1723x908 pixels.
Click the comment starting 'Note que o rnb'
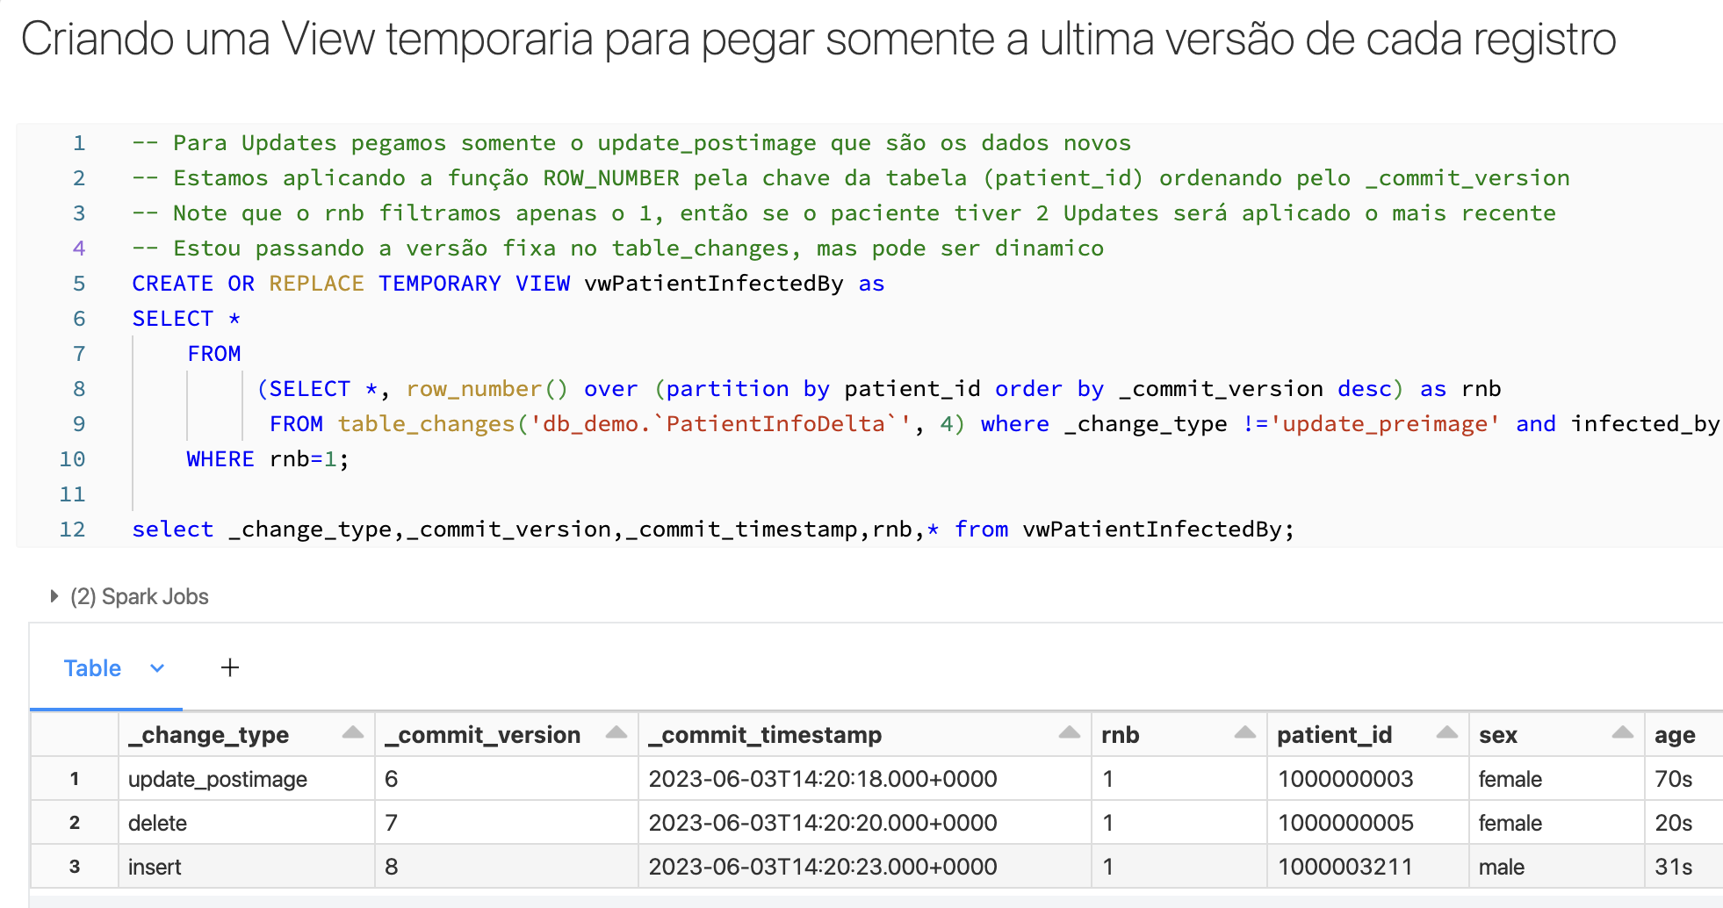click(844, 213)
